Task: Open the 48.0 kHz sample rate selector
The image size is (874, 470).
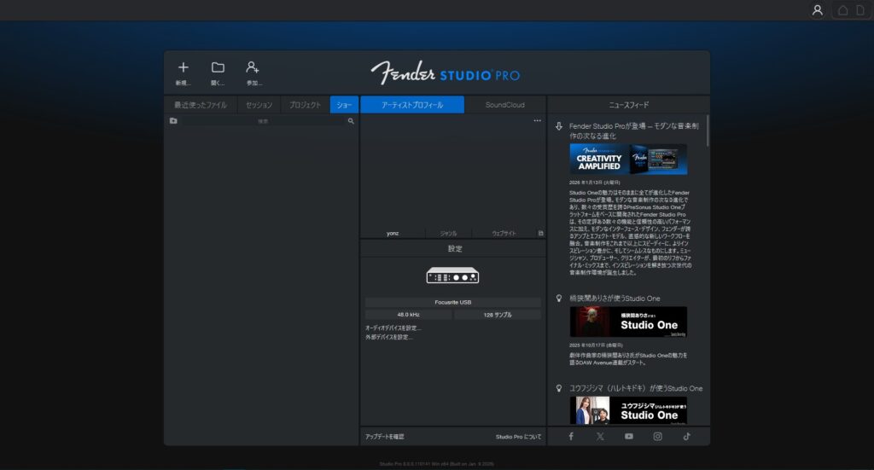Action: pos(408,315)
